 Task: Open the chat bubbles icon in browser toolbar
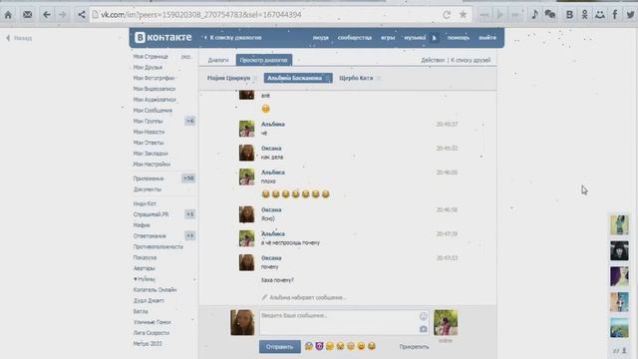[x=550, y=15]
